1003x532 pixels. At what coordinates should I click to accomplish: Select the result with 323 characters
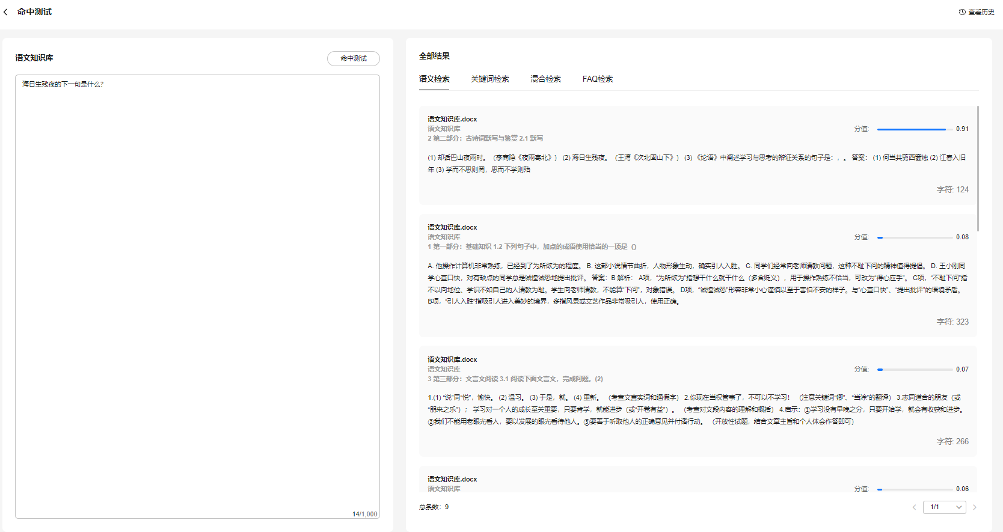698,283
